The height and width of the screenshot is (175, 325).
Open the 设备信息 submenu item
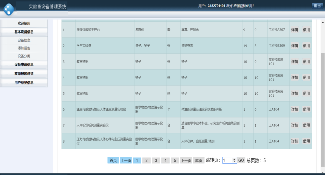[24, 40]
